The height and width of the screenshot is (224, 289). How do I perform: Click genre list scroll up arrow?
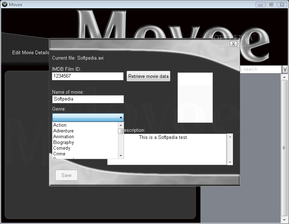click(x=121, y=125)
